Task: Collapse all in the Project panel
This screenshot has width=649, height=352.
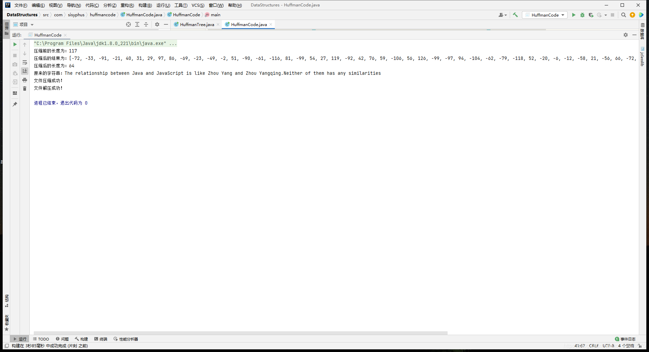Action: [146, 24]
